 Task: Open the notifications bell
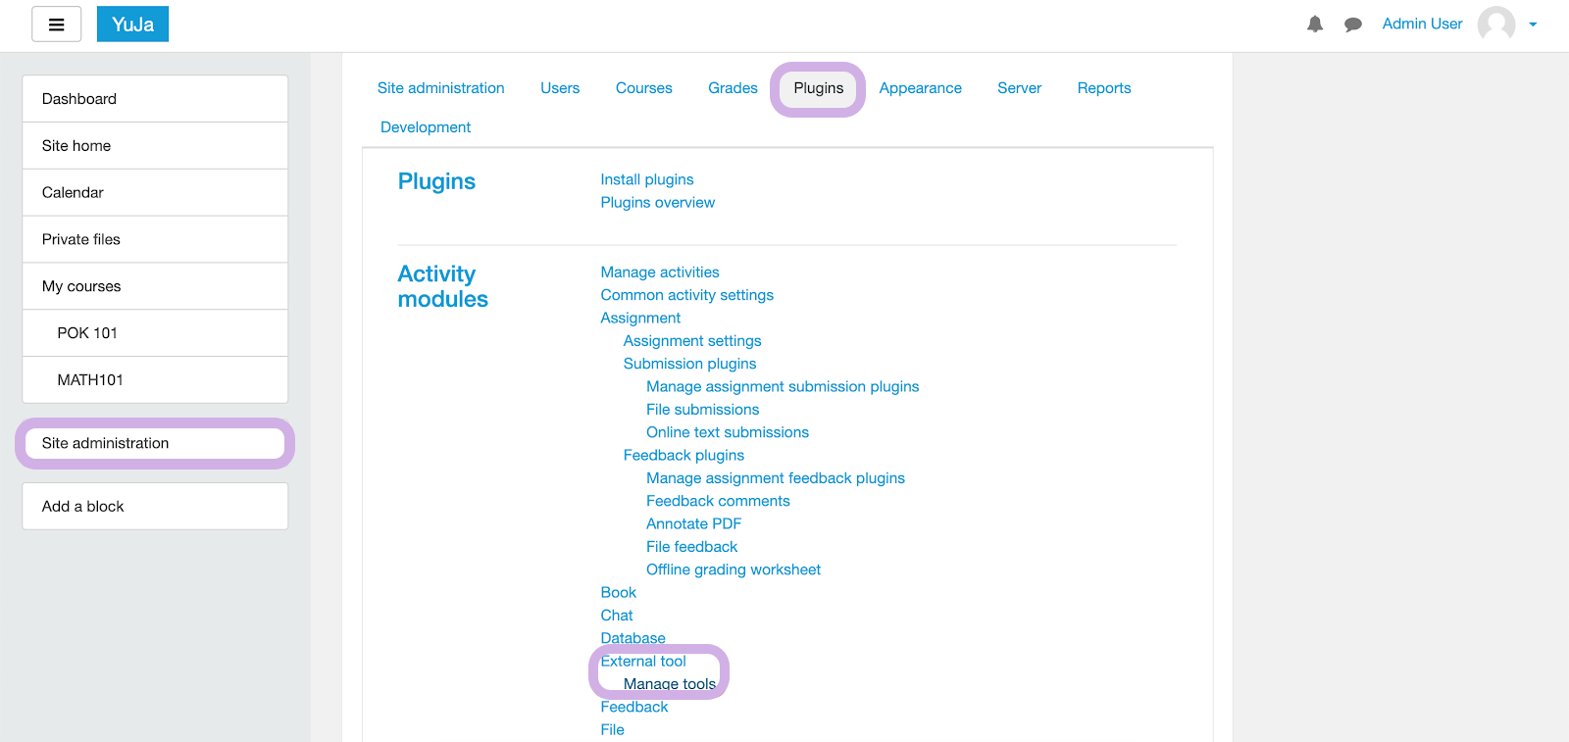[1315, 25]
